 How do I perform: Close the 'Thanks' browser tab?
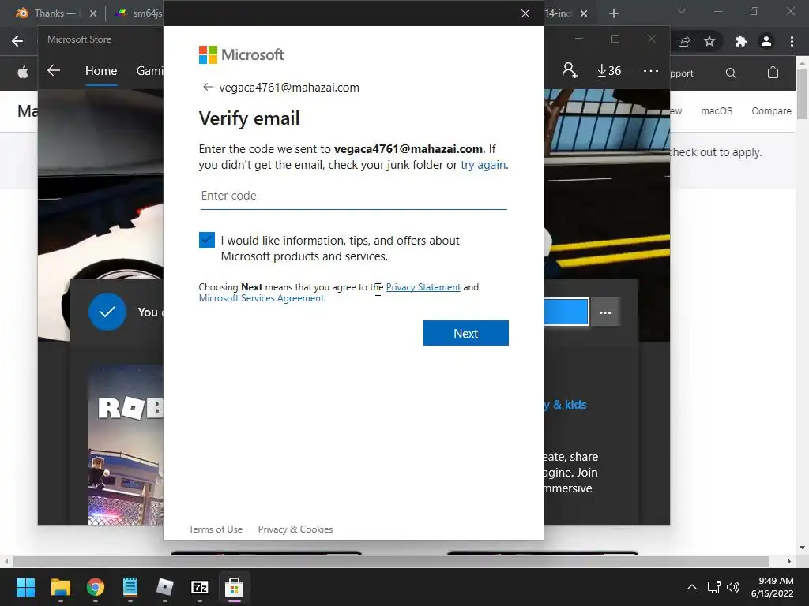[x=93, y=13]
